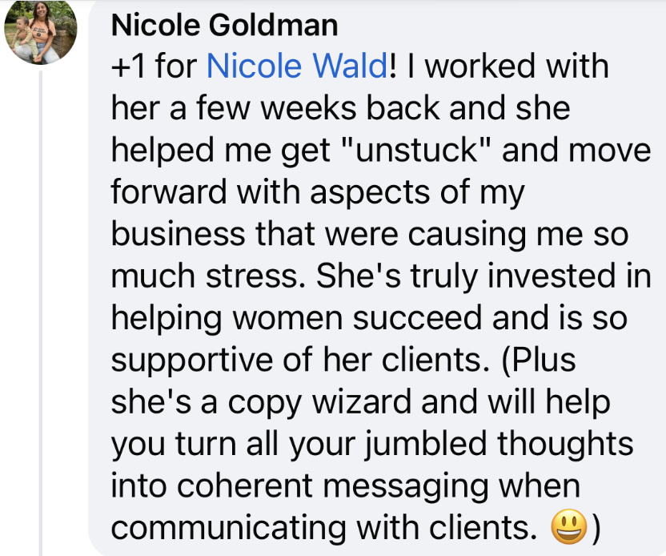Click the "+1" at the comment start
This screenshot has height=556, width=666.
(129, 66)
